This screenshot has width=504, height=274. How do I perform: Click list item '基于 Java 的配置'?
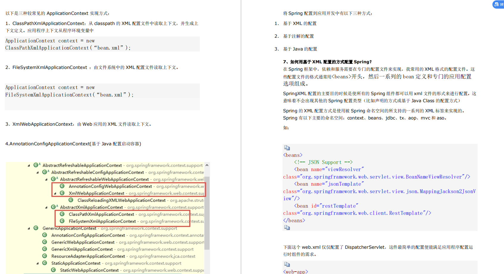[x=300, y=49]
